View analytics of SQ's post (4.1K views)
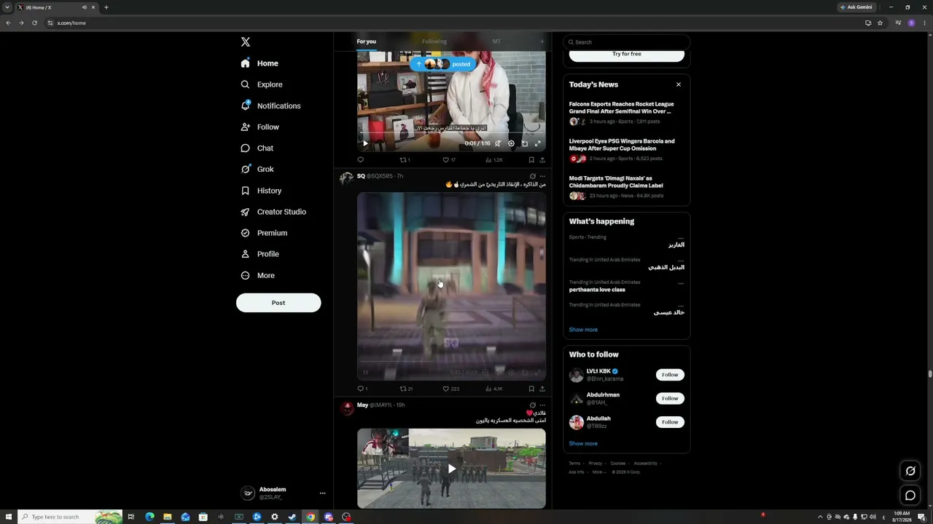 (x=494, y=389)
